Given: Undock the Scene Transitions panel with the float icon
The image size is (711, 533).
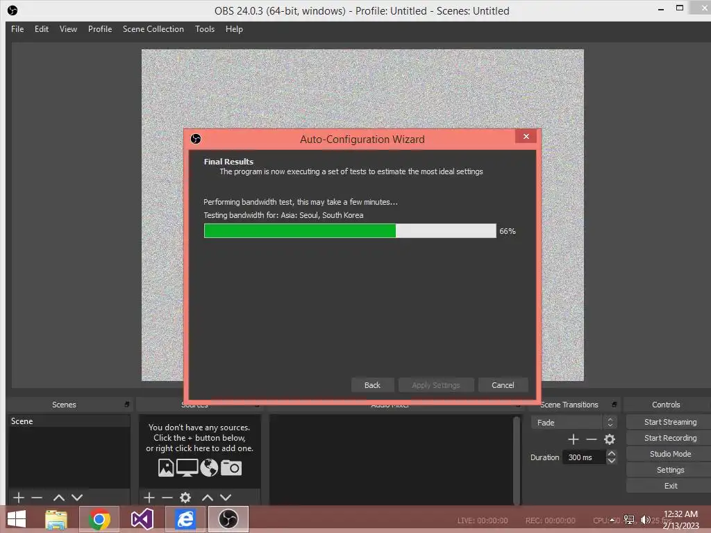Looking at the screenshot, I should tap(614, 405).
